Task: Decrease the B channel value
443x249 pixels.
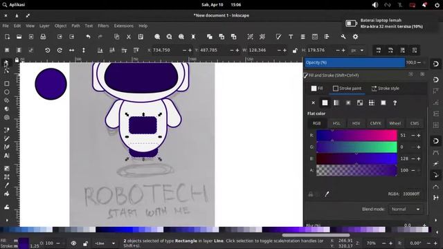Action: click(x=413, y=158)
